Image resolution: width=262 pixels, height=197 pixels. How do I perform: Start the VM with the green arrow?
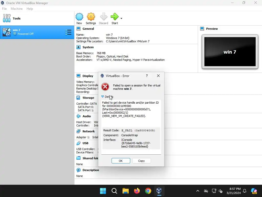point(115,17)
